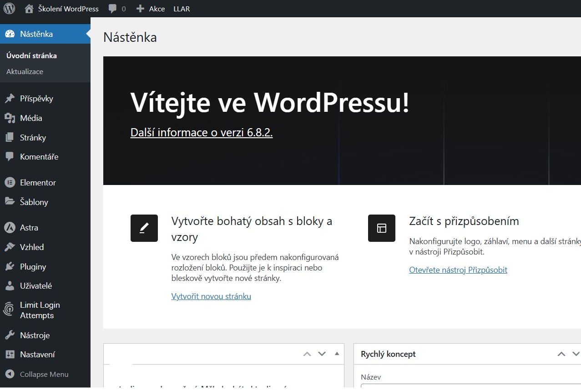Click the WordPress logo in the admin bar
The width and height of the screenshot is (581, 390).
[9, 8]
